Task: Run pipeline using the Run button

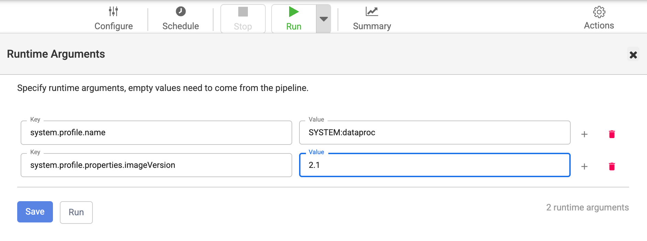Action: pos(76,212)
